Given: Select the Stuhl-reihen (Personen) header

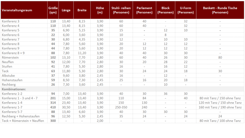Looking at the screenshot, I should (121, 10).
